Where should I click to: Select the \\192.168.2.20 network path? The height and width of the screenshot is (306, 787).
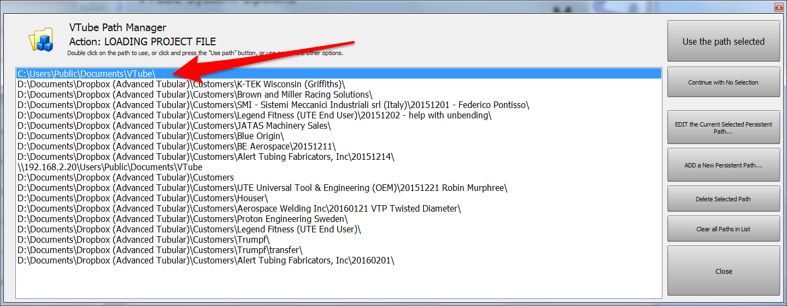110,167
